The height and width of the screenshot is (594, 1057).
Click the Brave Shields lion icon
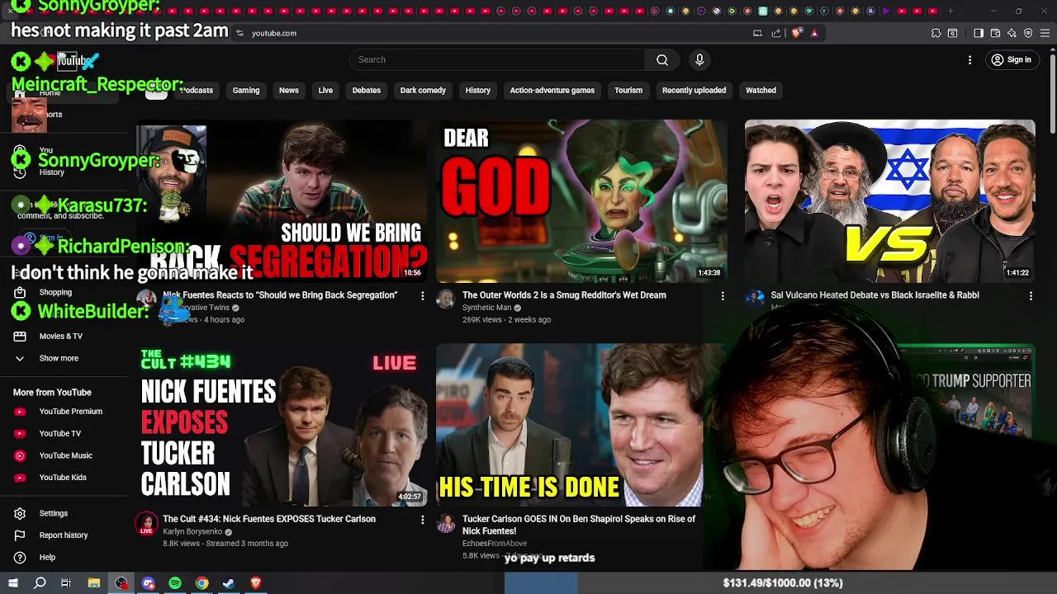pos(797,33)
